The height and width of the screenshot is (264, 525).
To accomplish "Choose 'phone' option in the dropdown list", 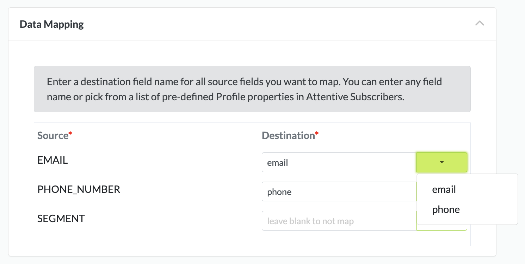I will [446, 209].
